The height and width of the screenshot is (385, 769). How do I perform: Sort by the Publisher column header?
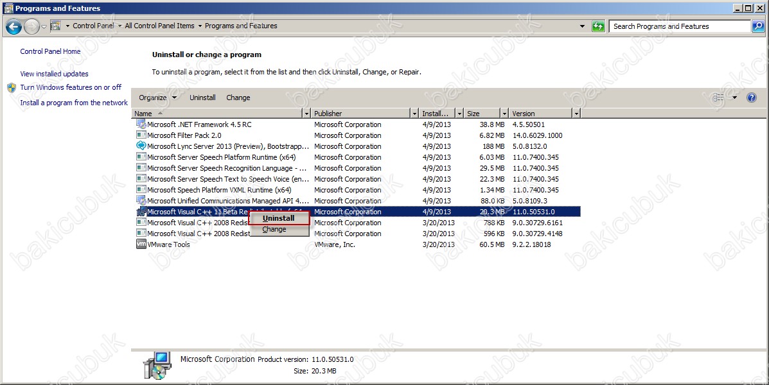[361, 114]
